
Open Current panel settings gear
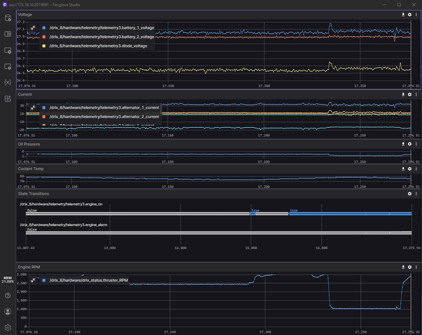coord(410,94)
